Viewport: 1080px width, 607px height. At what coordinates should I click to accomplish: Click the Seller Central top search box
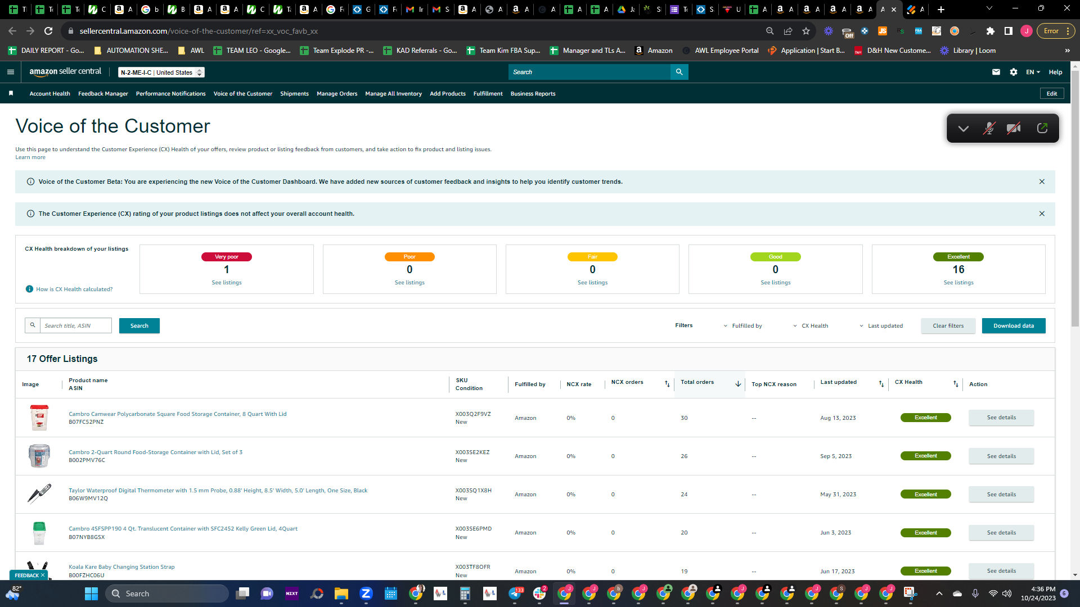pyautogui.click(x=589, y=72)
